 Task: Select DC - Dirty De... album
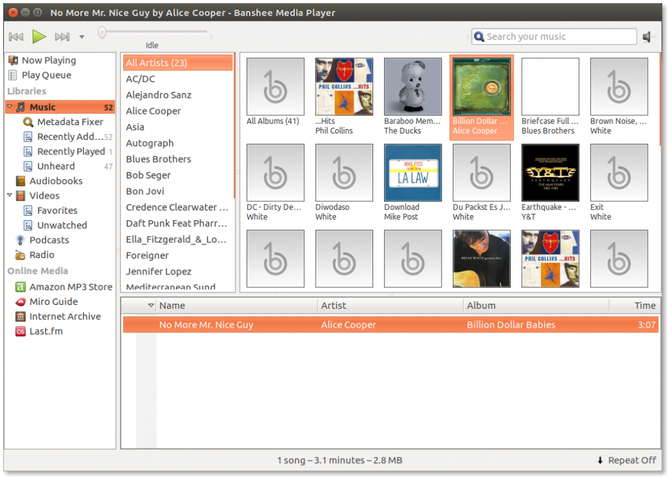[275, 173]
